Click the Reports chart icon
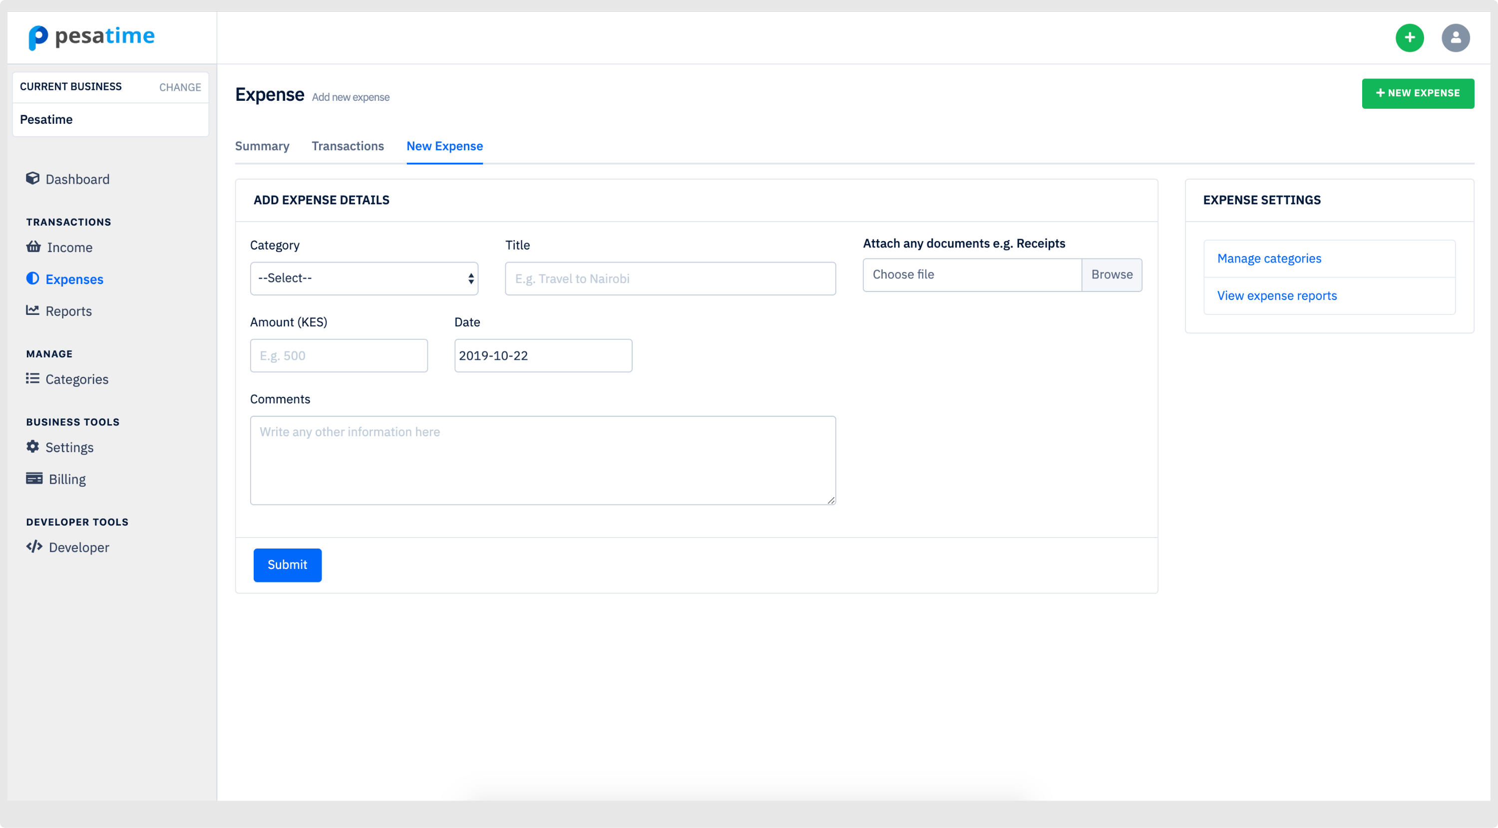1498x828 pixels. [32, 310]
